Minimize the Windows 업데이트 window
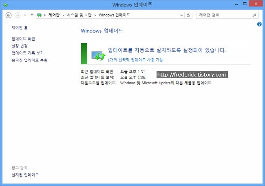 (236, 4)
